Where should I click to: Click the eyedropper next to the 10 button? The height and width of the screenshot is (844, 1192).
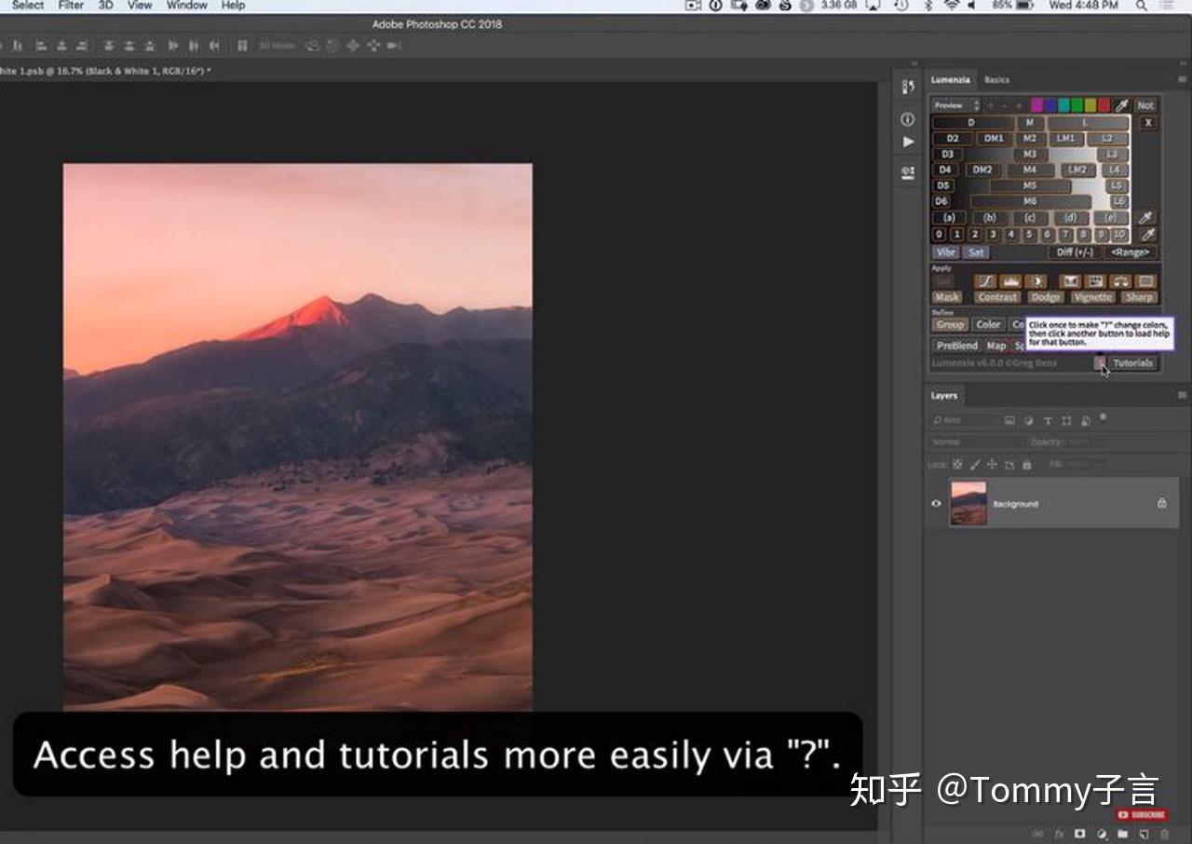pyautogui.click(x=1147, y=235)
